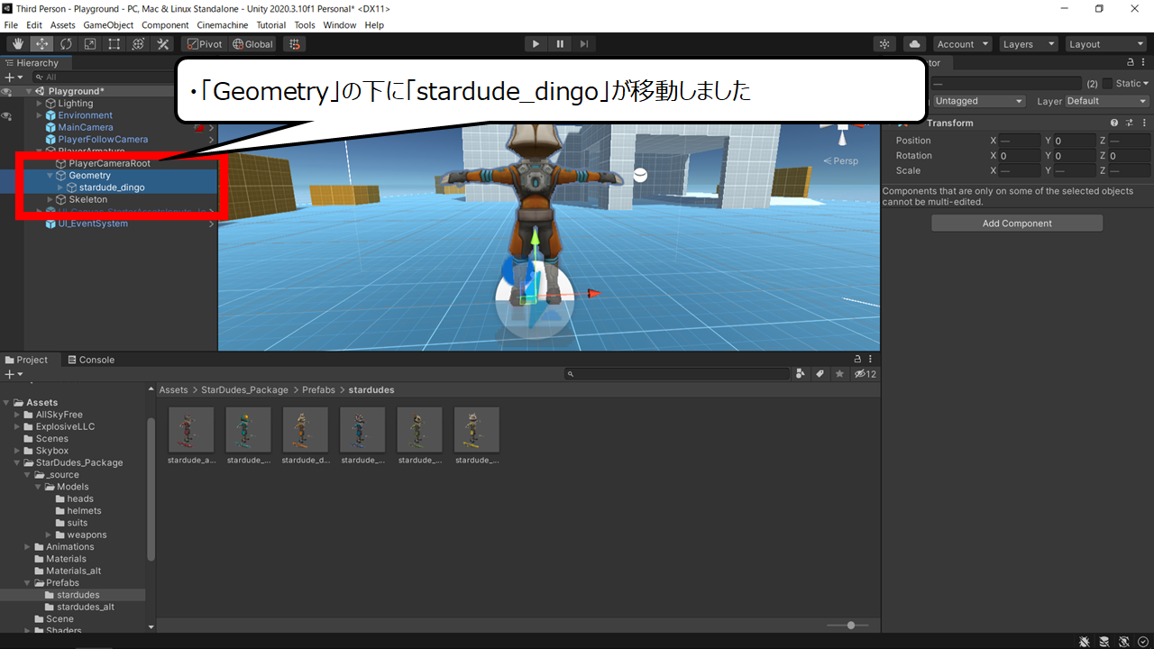Screen dimensions: 1154x649
Task: Open the File menu
Action: pyautogui.click(x=11, y=25)
